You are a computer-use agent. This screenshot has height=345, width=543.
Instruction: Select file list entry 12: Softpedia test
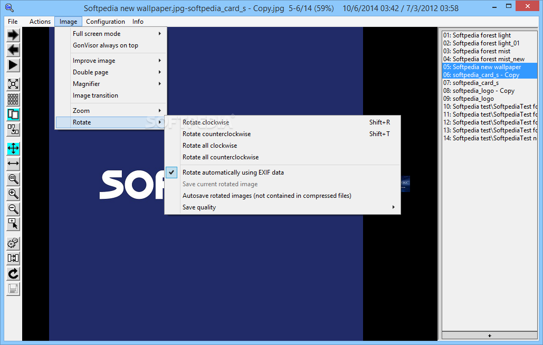click(490, 122)
